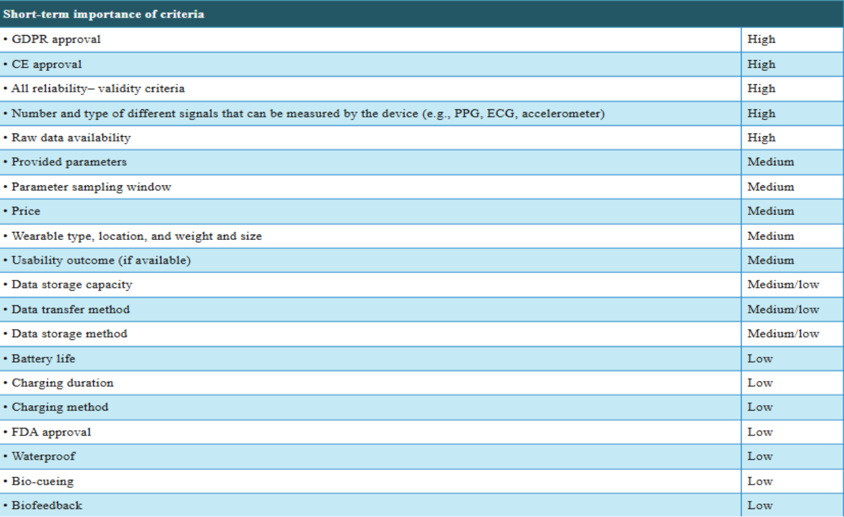Click the 'Provided parameters' criterion
Viewport: 844px width, 517px height.
point(69,162)
